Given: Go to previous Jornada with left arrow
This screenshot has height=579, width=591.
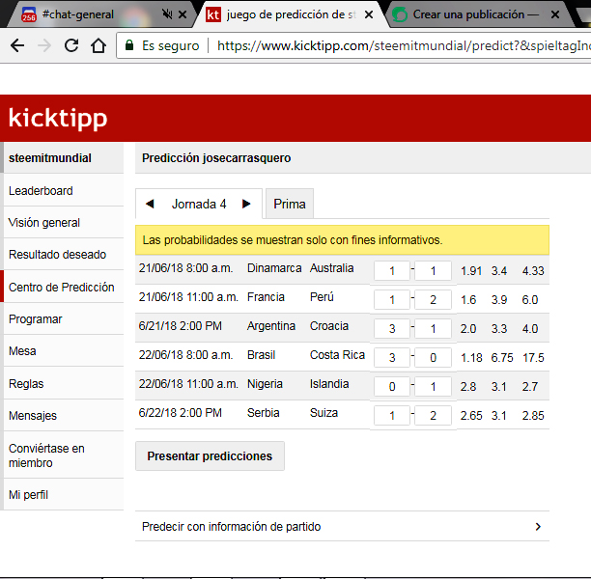Looking at the screenshot, I should [x=150, y=204].
